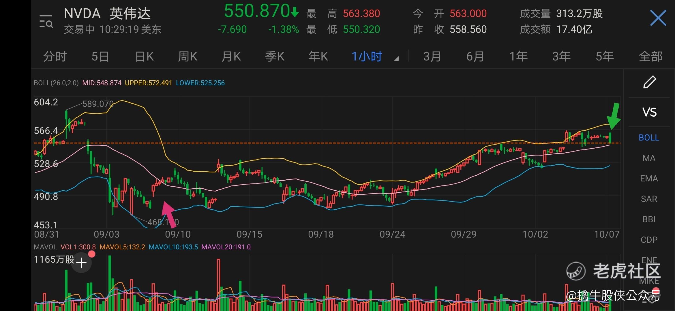The image size is (675, 311).
Task: Open the stock search list icon
Action: [x=46, y=22]
